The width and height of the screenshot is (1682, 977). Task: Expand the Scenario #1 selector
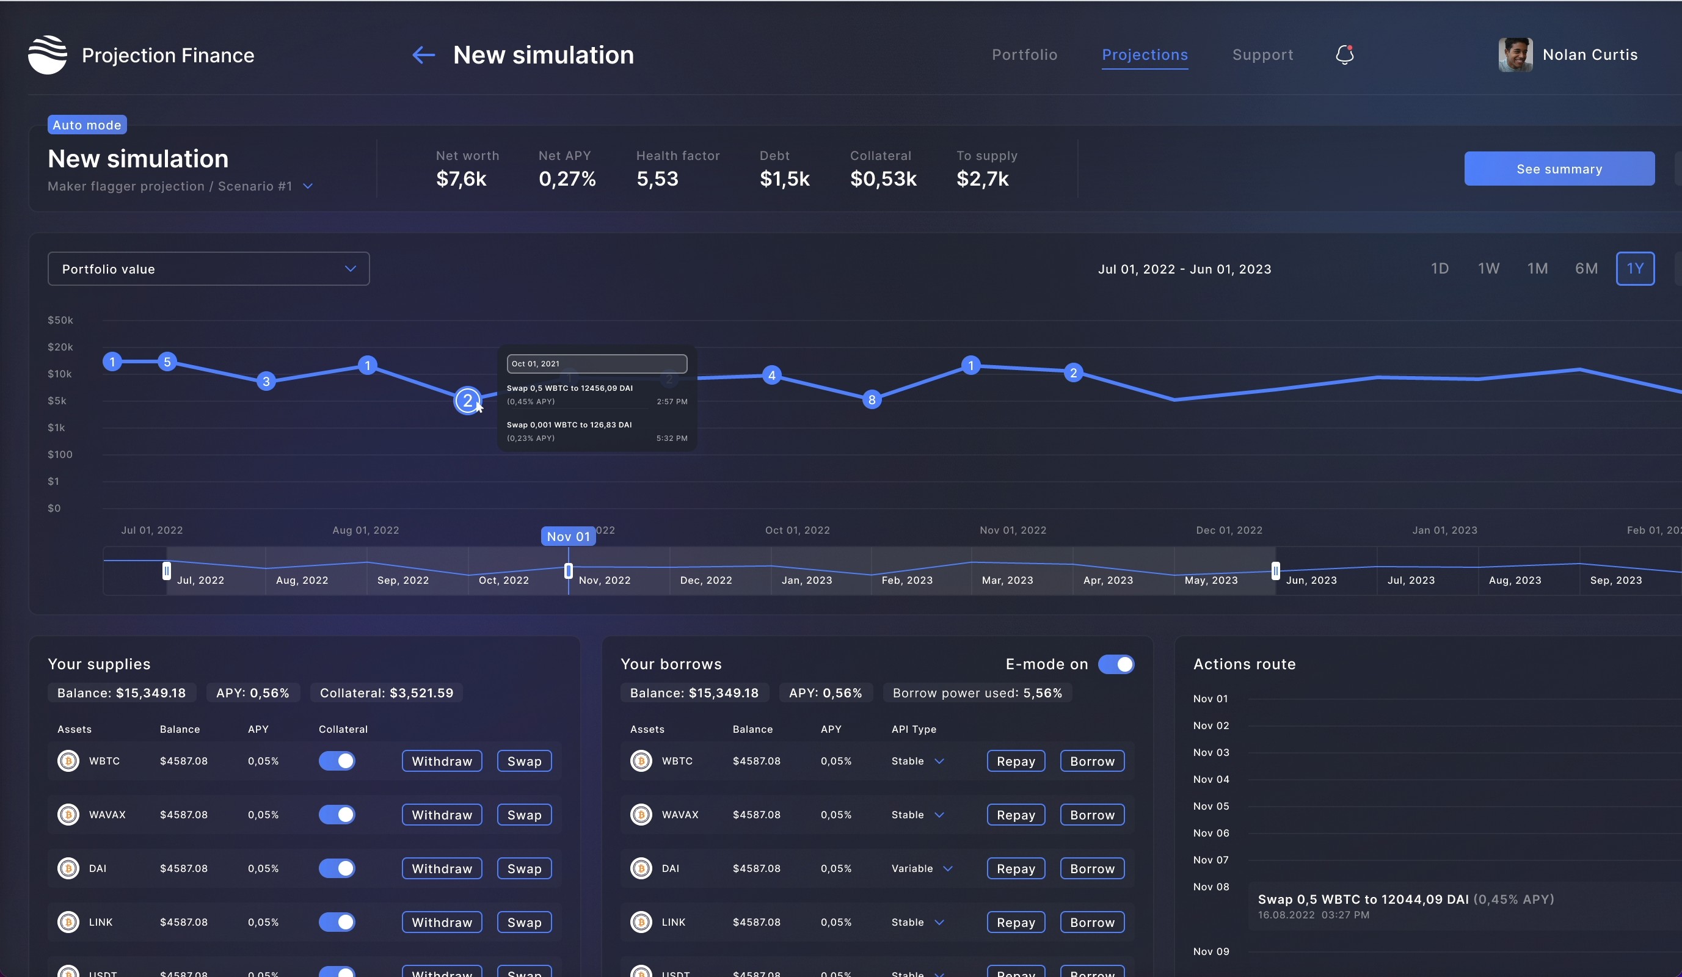[x=308, y=186]
